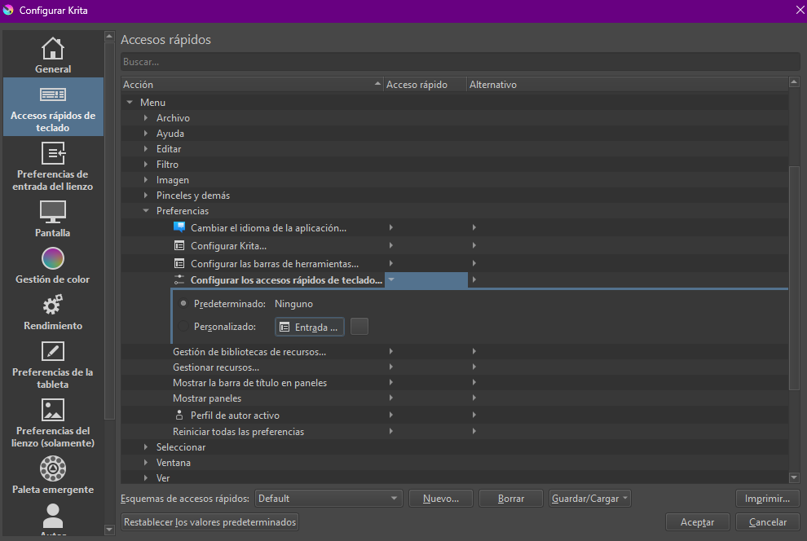
Task: Select the Pantalla monitor icon
Action: click(53, 212)
